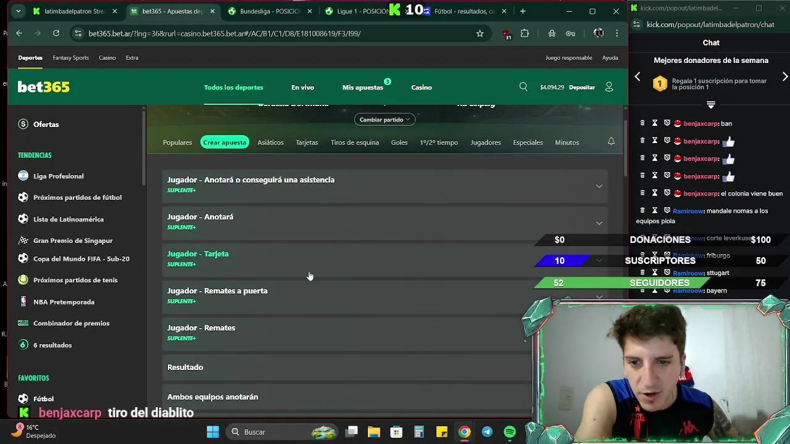Viewport: 790px width, 444px height.
Task: Open the 'Ayuda' link
Action: (610, 57)
